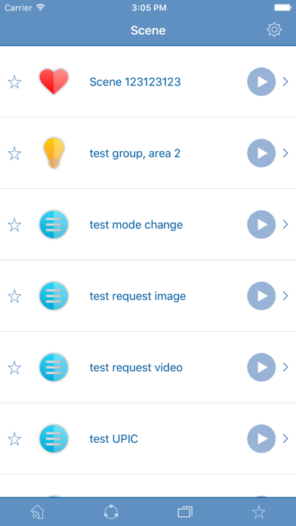This screenshot has width=296, height=526.
Task: Select the test request image label
Action: tap(137, 296)
